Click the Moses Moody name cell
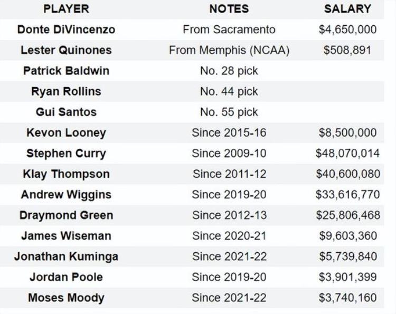 [66, 298]
